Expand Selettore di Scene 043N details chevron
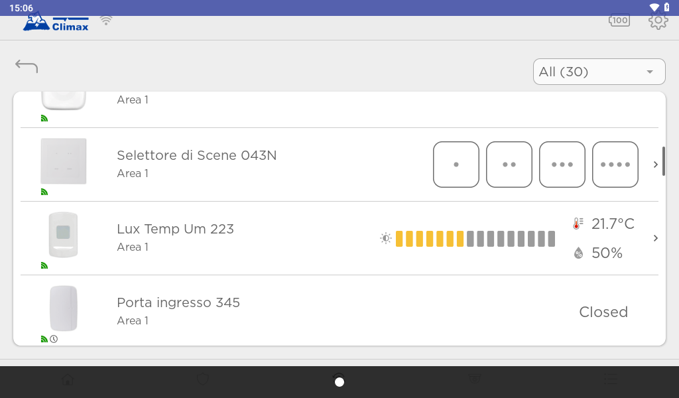 656,165
